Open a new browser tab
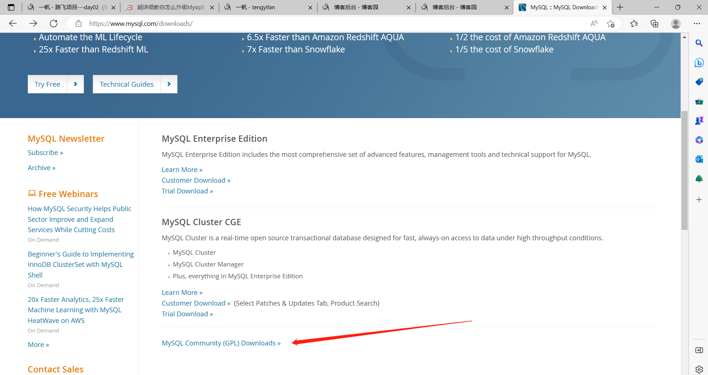The image size is (708, 375). pyautogui.click(x=620, y=7)
